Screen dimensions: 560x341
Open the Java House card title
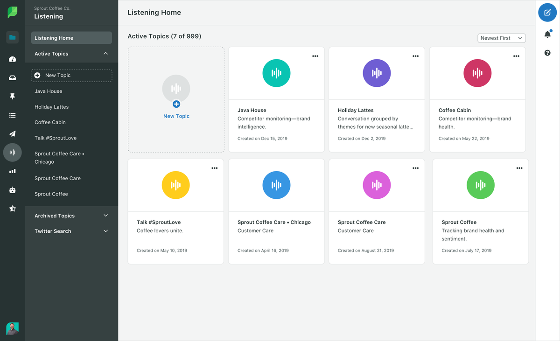click(252, 111)
